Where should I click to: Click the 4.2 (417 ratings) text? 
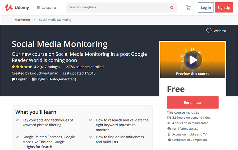47,67
